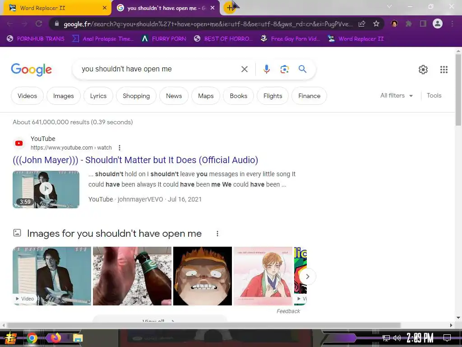The height and width of the screenshot is (347, 462).
Task: Click the address bar URL
Action: click(x=208, y=24)
